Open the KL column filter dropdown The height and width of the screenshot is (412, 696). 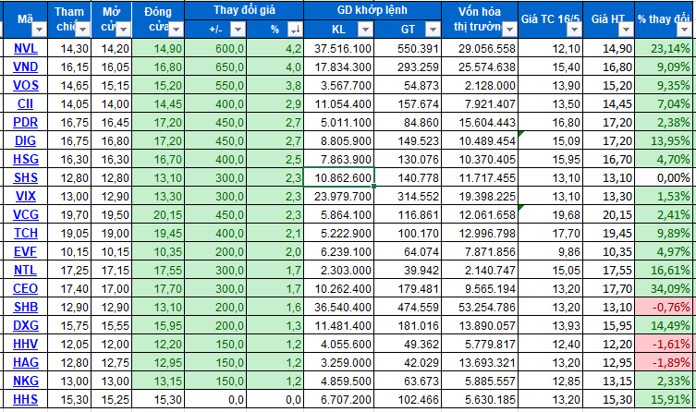(365, 30)
